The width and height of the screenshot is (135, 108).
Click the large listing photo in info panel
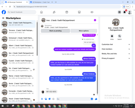pyautogui.click(x=116, y=22)
